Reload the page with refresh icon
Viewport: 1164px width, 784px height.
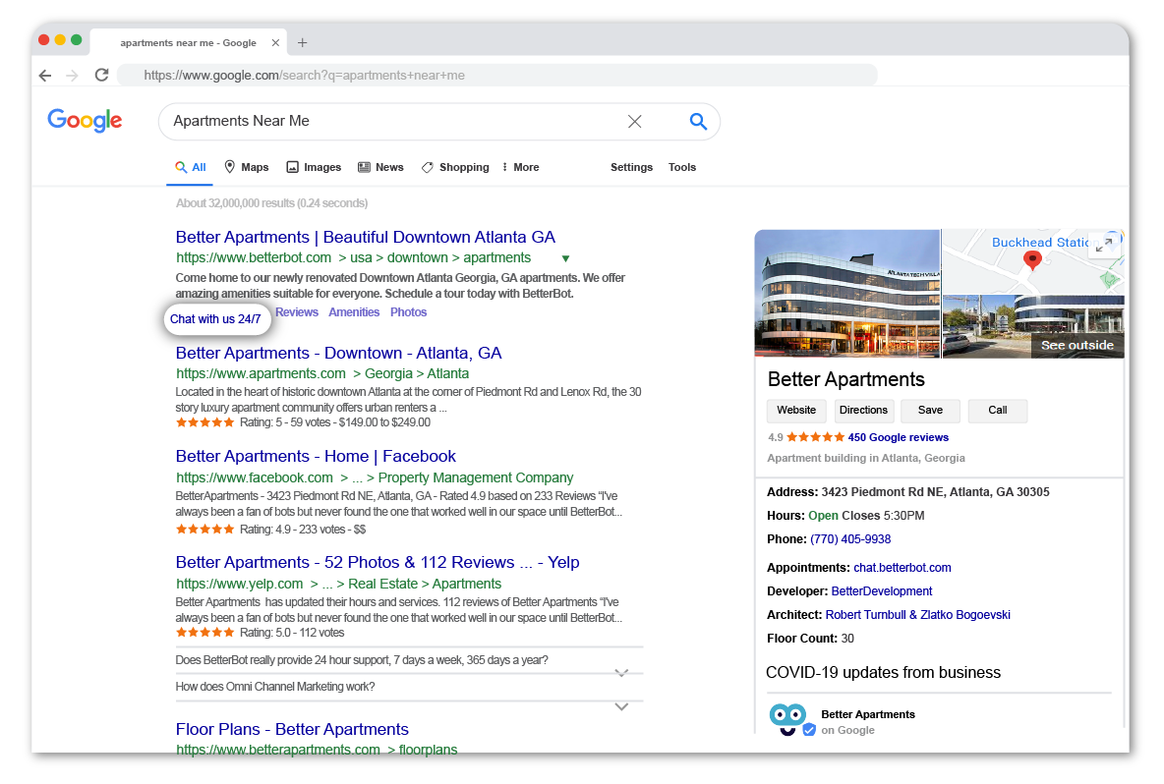(101, 75)
